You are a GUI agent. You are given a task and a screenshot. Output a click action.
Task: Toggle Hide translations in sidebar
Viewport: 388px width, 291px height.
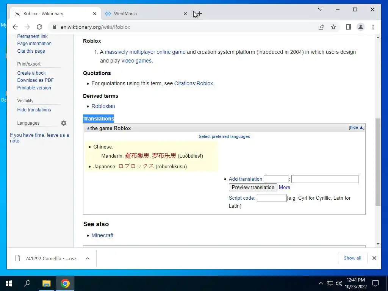click(34, 110)
